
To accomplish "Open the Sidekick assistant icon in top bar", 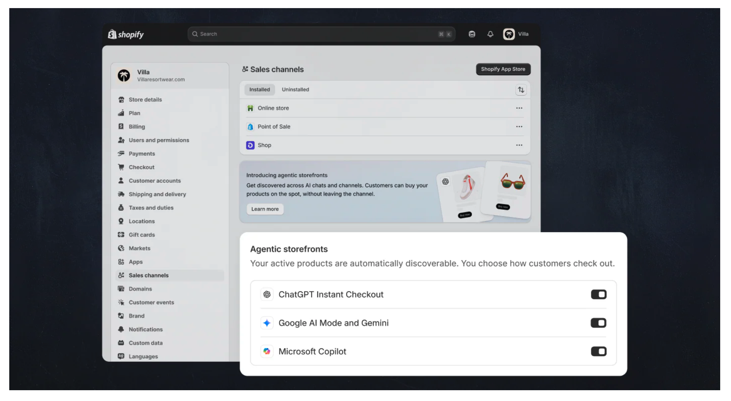I will (x=472, y=34).
